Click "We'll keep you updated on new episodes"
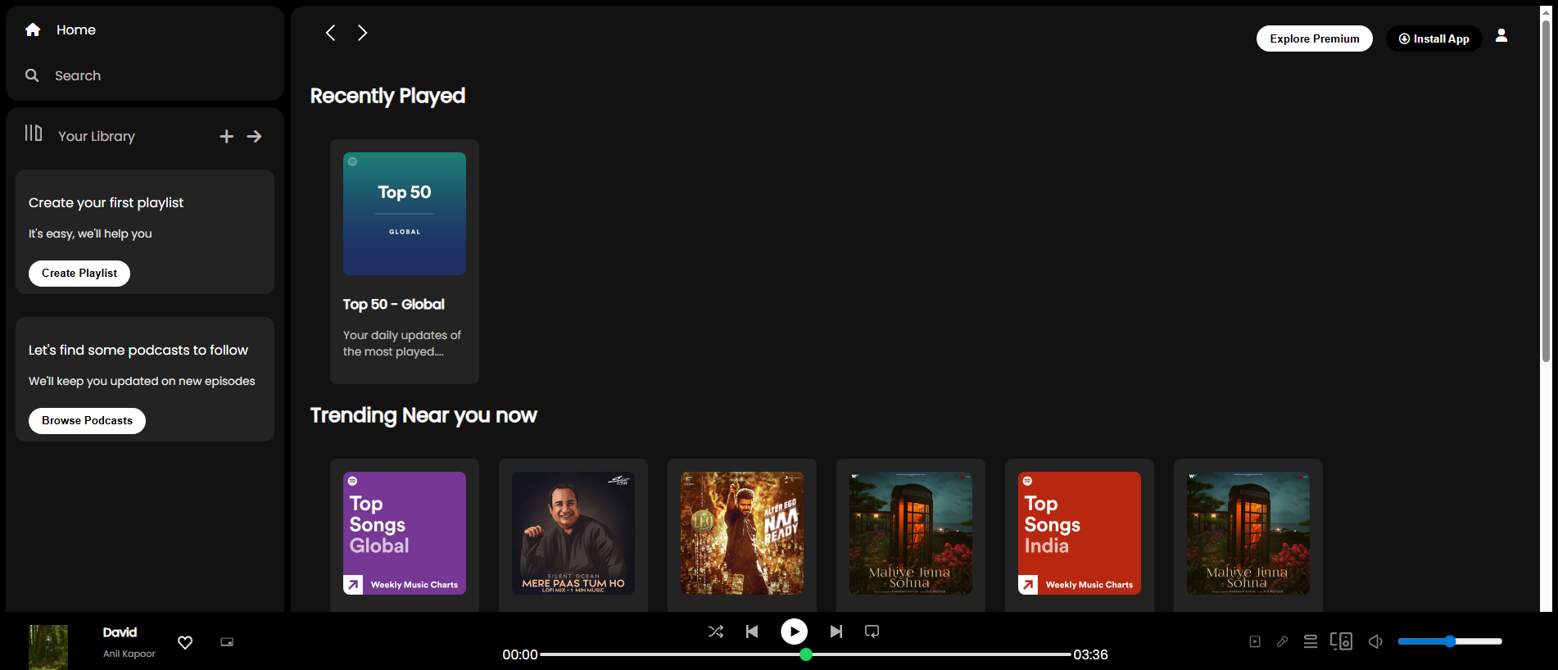The height and width of the screenshot is (670, 1558). pos(142,381)
